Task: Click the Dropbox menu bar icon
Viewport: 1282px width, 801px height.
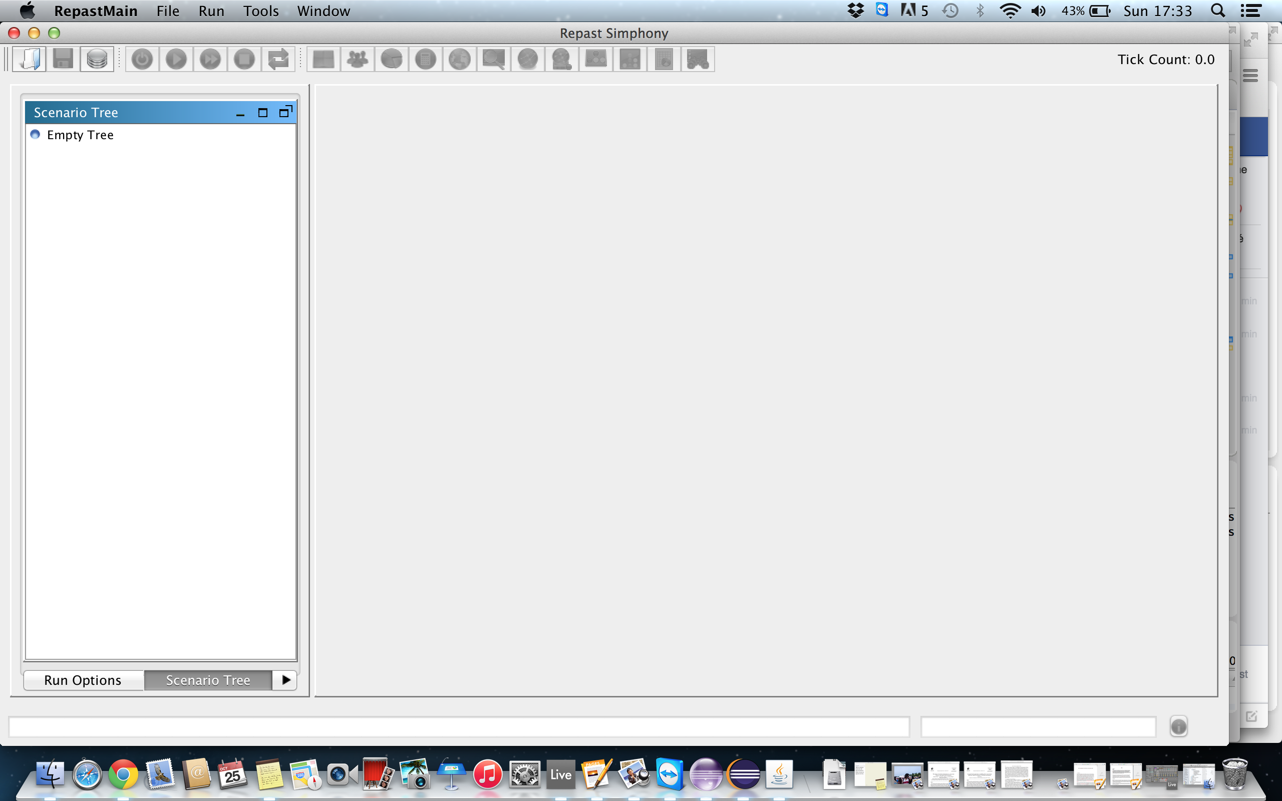Action: tap(855, 11)
